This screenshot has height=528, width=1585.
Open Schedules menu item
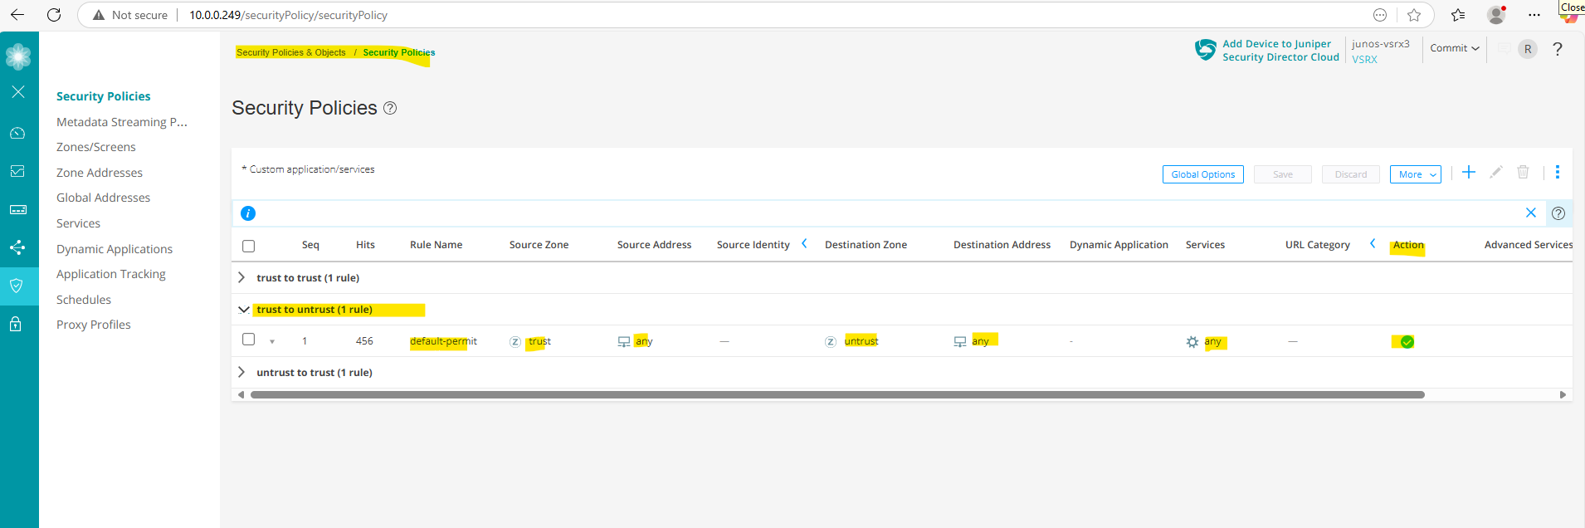(x=84, y=300)
